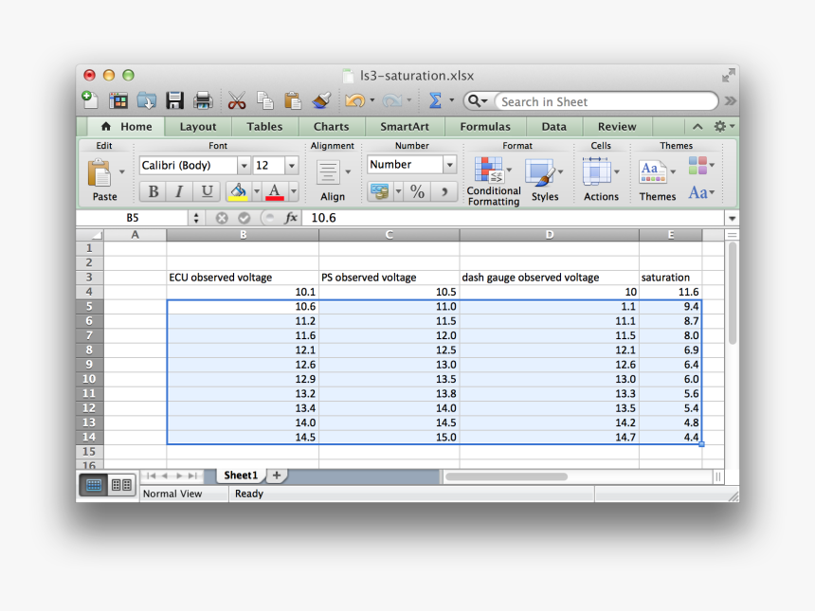815x611 pixels.
Task: Switch to the Formulas ribbon tab
Action: pyautogui.click(x=484, y=126)
